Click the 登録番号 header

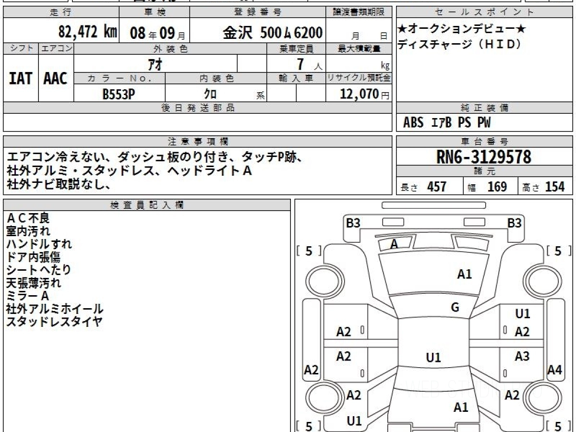point(258,12)
